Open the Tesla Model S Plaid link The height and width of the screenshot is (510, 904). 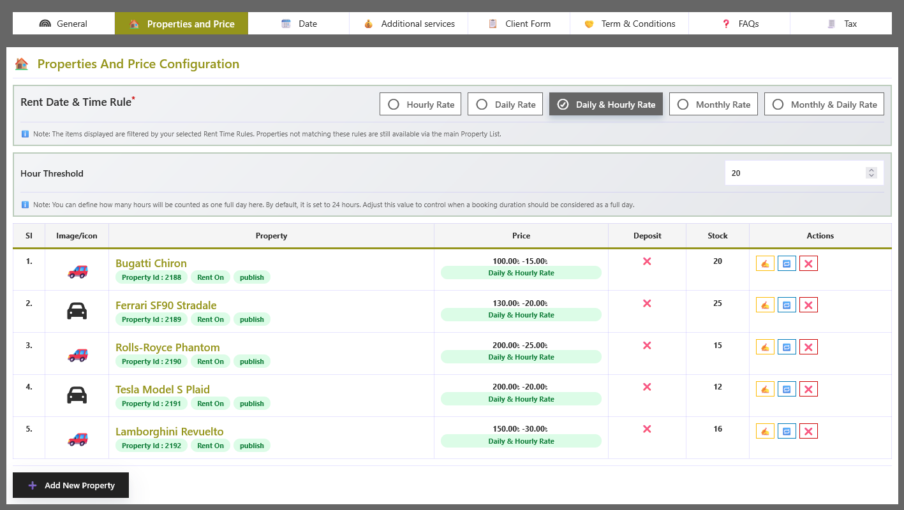click(x=163, y=390)
